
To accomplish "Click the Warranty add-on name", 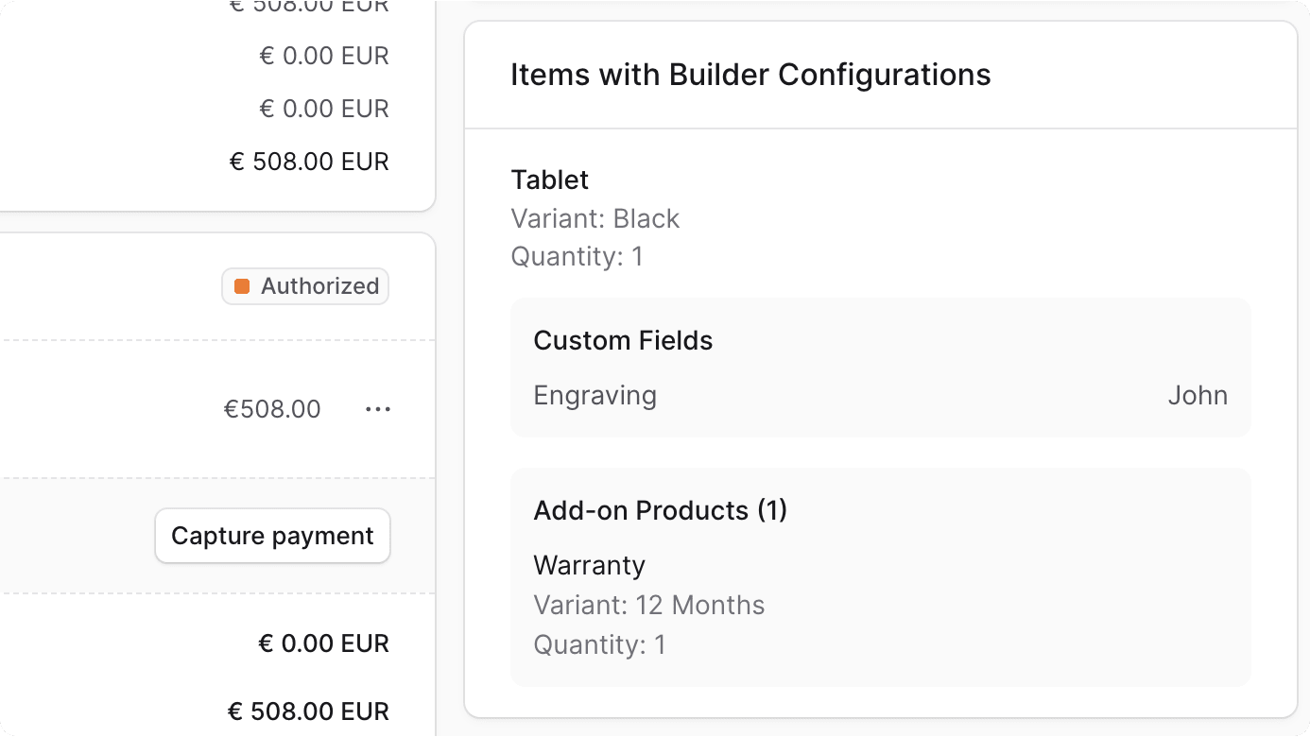I will coord(589,565).
